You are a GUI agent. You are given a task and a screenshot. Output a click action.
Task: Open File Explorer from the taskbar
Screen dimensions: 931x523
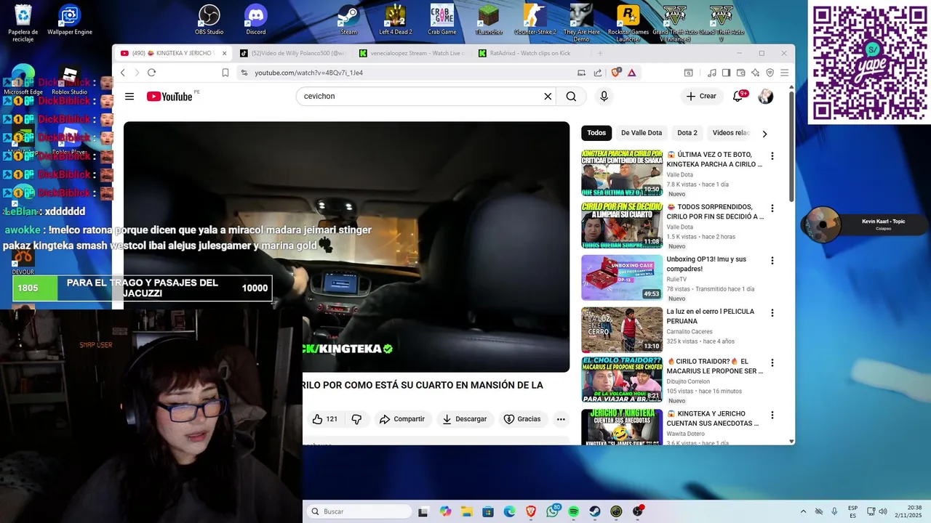tap(466, 511)
